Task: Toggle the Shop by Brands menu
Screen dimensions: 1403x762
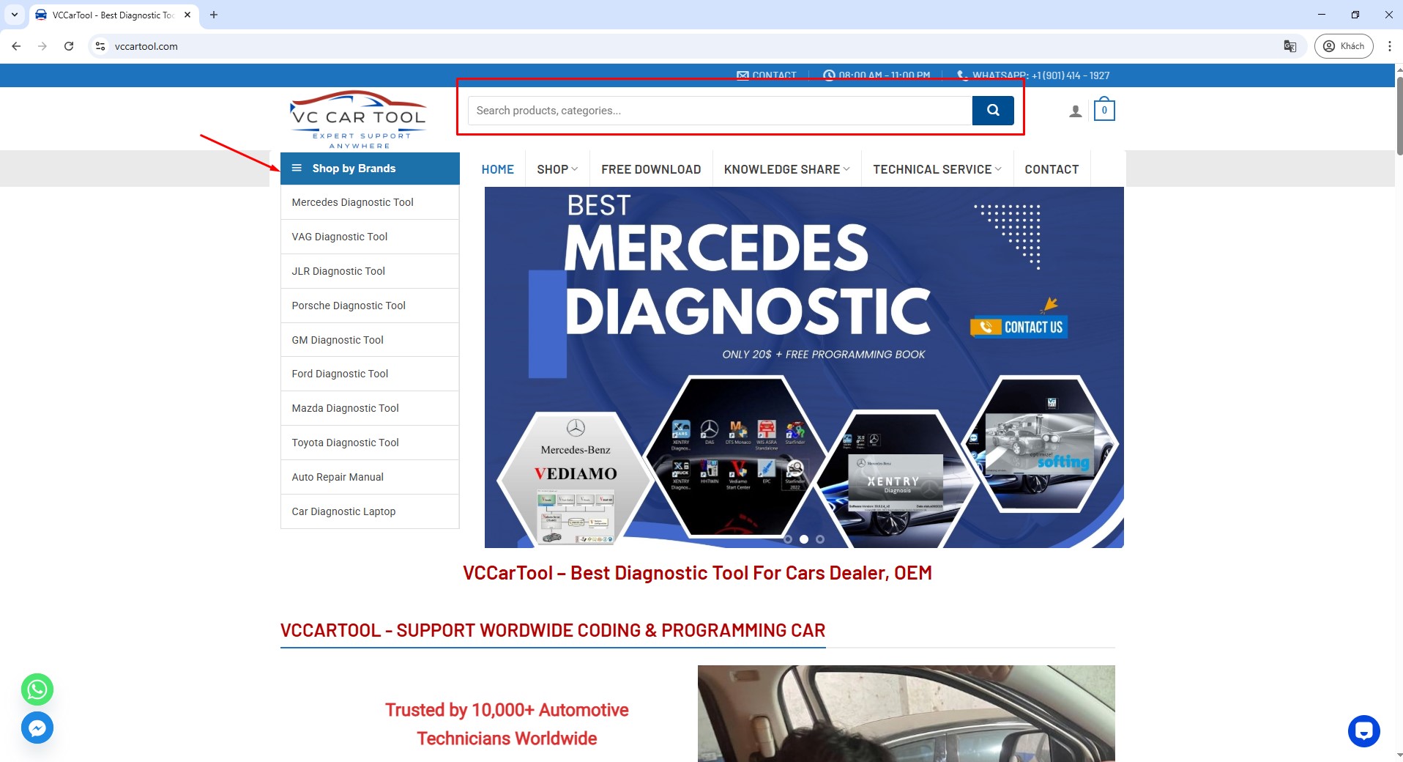Action: click(370, 169)
